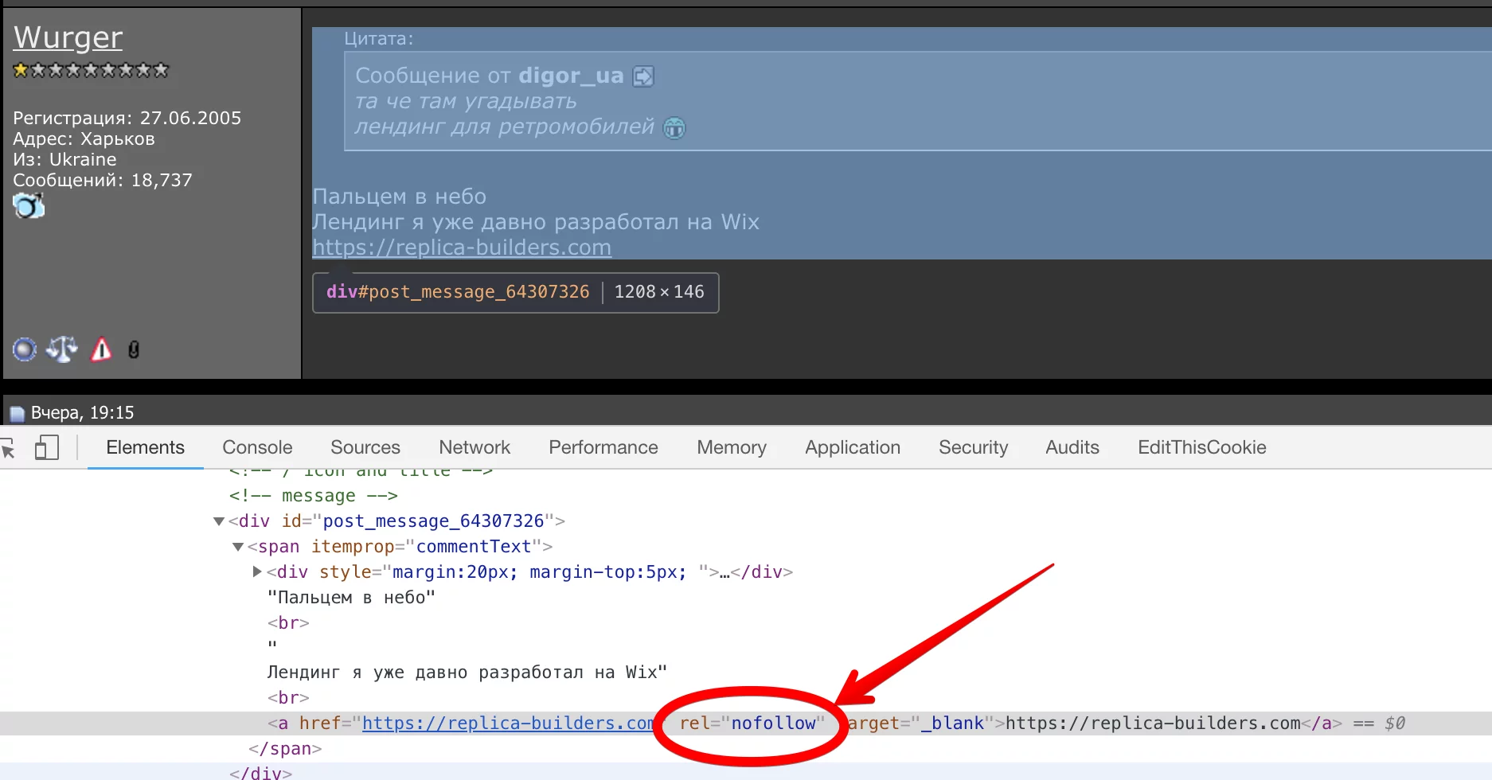1492x780 pixels.
Task: Open Wurger's profile via his username link
Action: pos(67,37)
